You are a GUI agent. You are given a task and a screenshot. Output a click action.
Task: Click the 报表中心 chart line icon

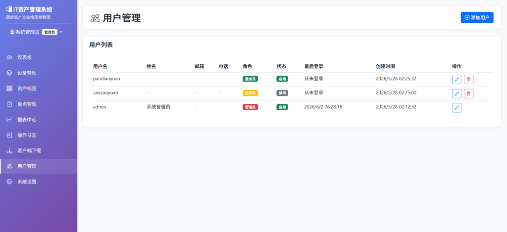click(9, 120)
